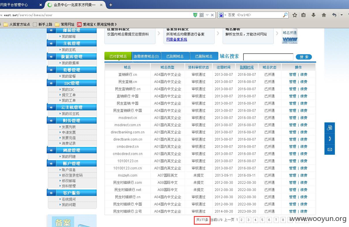
Task: Expand the dropdown next to the undo icon
Action: [x=342, y=15]
